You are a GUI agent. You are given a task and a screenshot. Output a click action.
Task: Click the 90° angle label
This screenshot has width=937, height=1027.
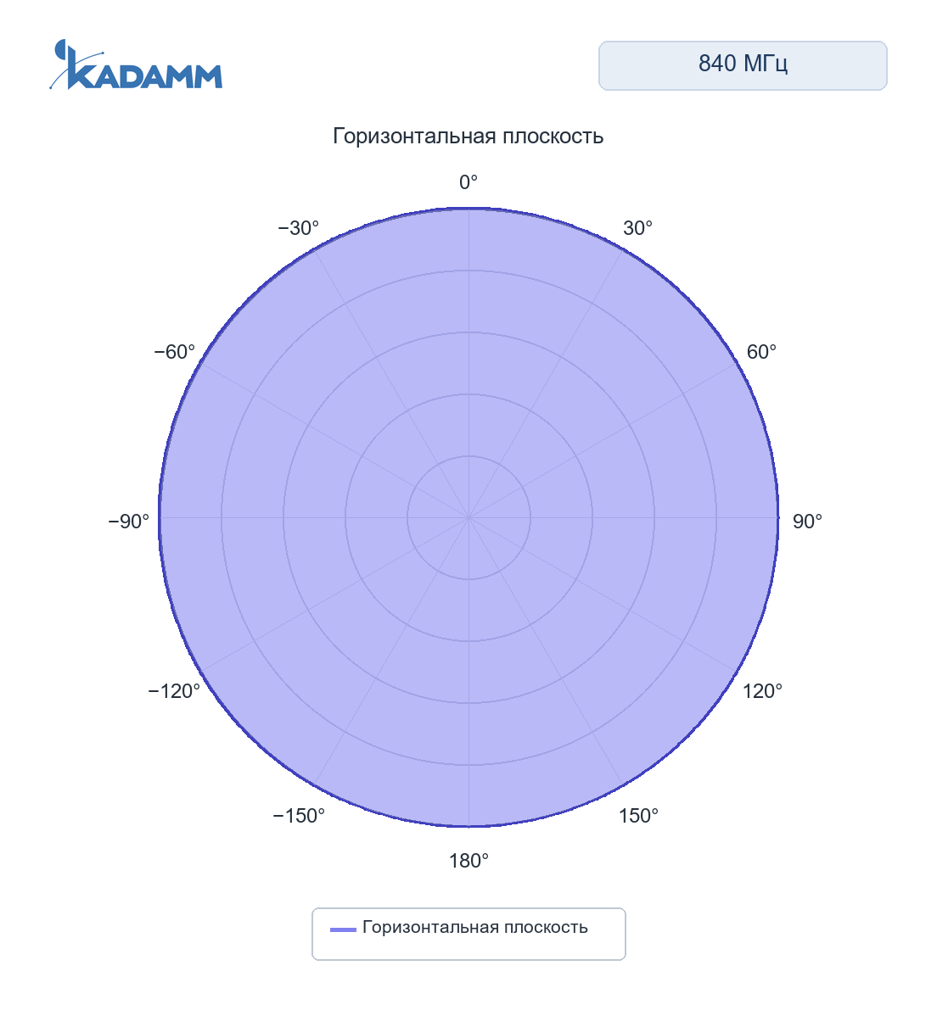click(807, 522)
